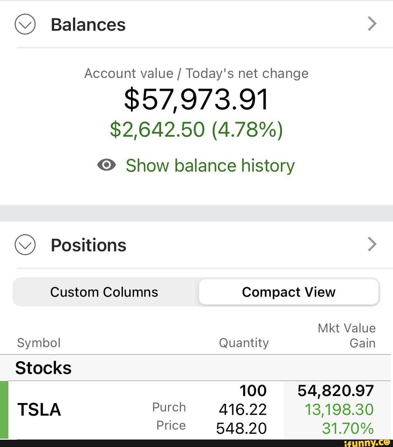Tap the Stocks group header
Screen dimensions: 393x447
tap(43, 368)
